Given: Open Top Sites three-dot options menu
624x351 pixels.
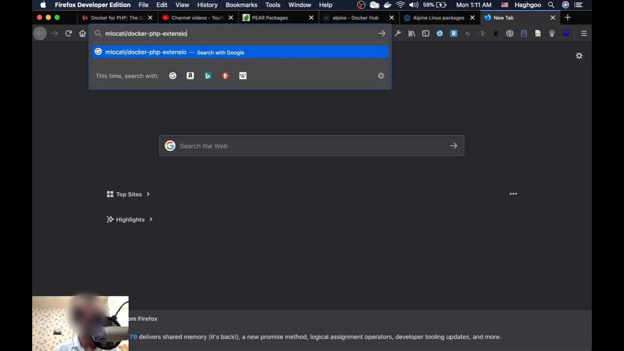Looking at the screenshot, I should click(513, 194).
